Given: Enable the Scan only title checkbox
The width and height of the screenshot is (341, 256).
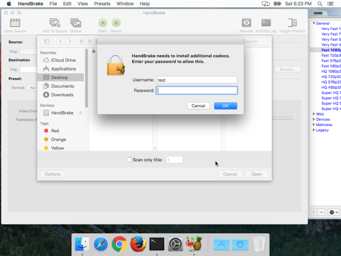Looking at the screenshot, I should (x=129, y=160).
